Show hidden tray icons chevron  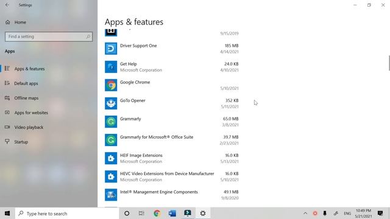click(305, 214)
